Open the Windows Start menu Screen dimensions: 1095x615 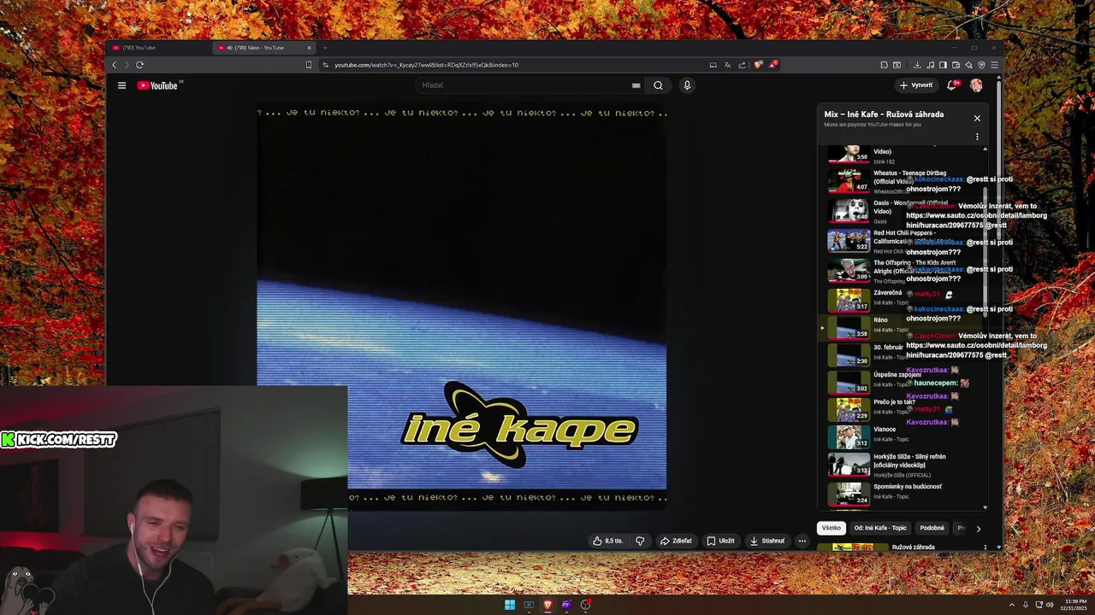point(510,605)
